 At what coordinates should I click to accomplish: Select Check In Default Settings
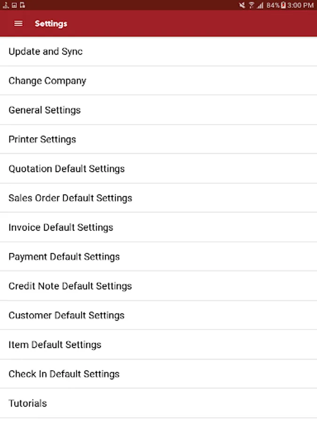64,374
